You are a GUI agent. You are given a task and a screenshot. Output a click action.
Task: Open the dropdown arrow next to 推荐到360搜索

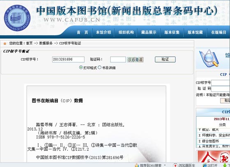[x=165, y=165]
